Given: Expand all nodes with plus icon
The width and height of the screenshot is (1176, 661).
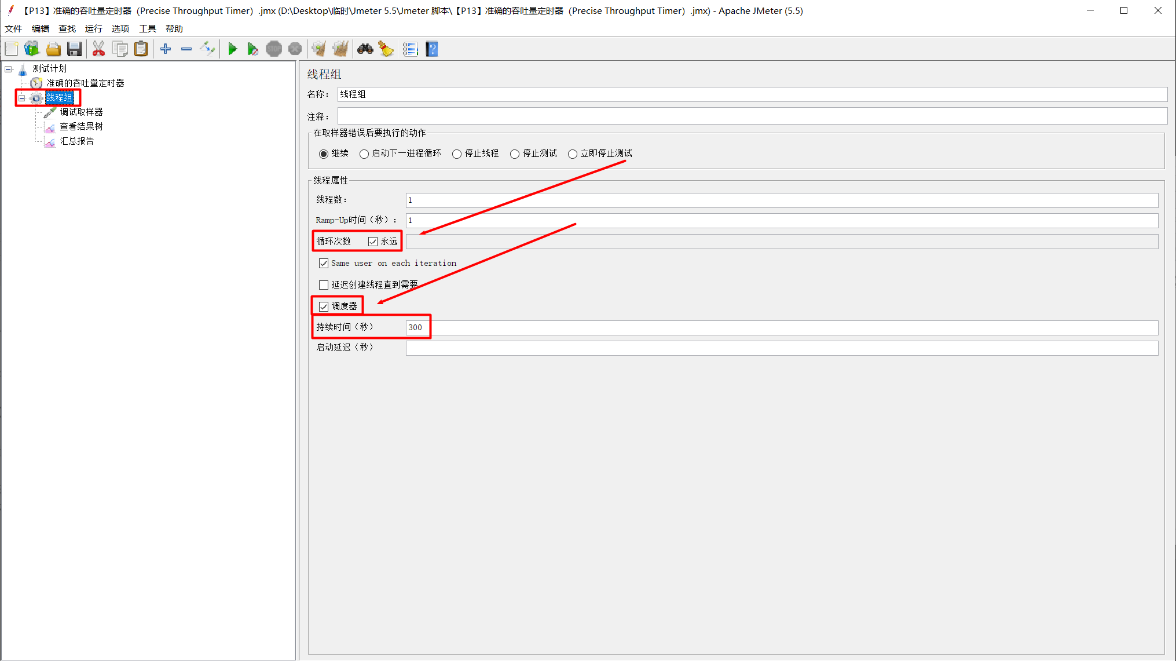Looking at the screenshot, I should [x=166, y=49].
